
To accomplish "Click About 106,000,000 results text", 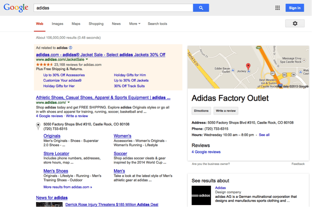I will [68, 38].
